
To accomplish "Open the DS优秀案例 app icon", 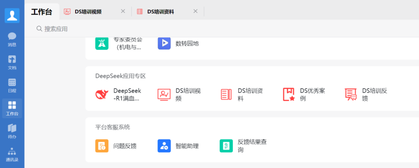I will (x=289, y=95).
